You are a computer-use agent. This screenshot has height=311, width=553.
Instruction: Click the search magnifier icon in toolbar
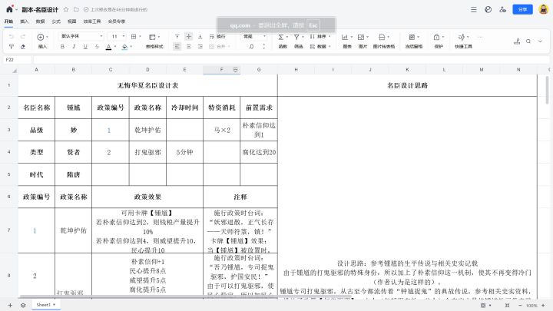coord(528,41)
